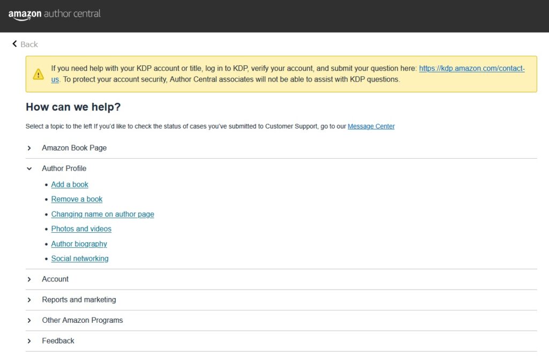The width and height of the screenshot is (549, 363).
Task: Click the Amazon Author Central logo
Action: click(54, 14)
